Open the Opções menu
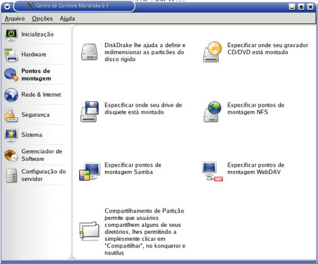Image resolution: width=318 pixels, height=264 pixels. pos(42,19)
